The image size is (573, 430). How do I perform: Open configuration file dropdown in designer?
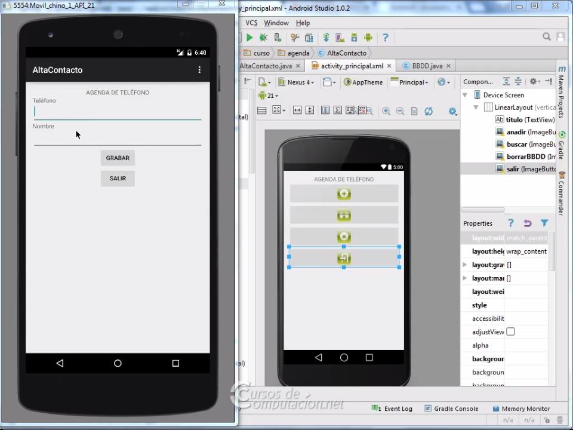point(264,82)
